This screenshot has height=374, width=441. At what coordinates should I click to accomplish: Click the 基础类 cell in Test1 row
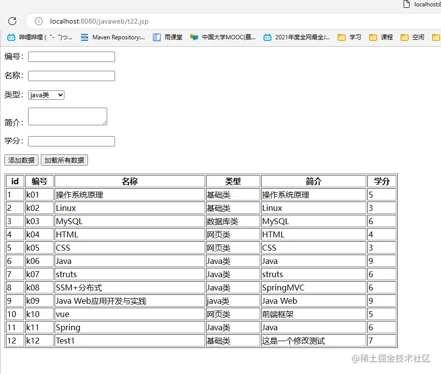click(x=233, y=340)
